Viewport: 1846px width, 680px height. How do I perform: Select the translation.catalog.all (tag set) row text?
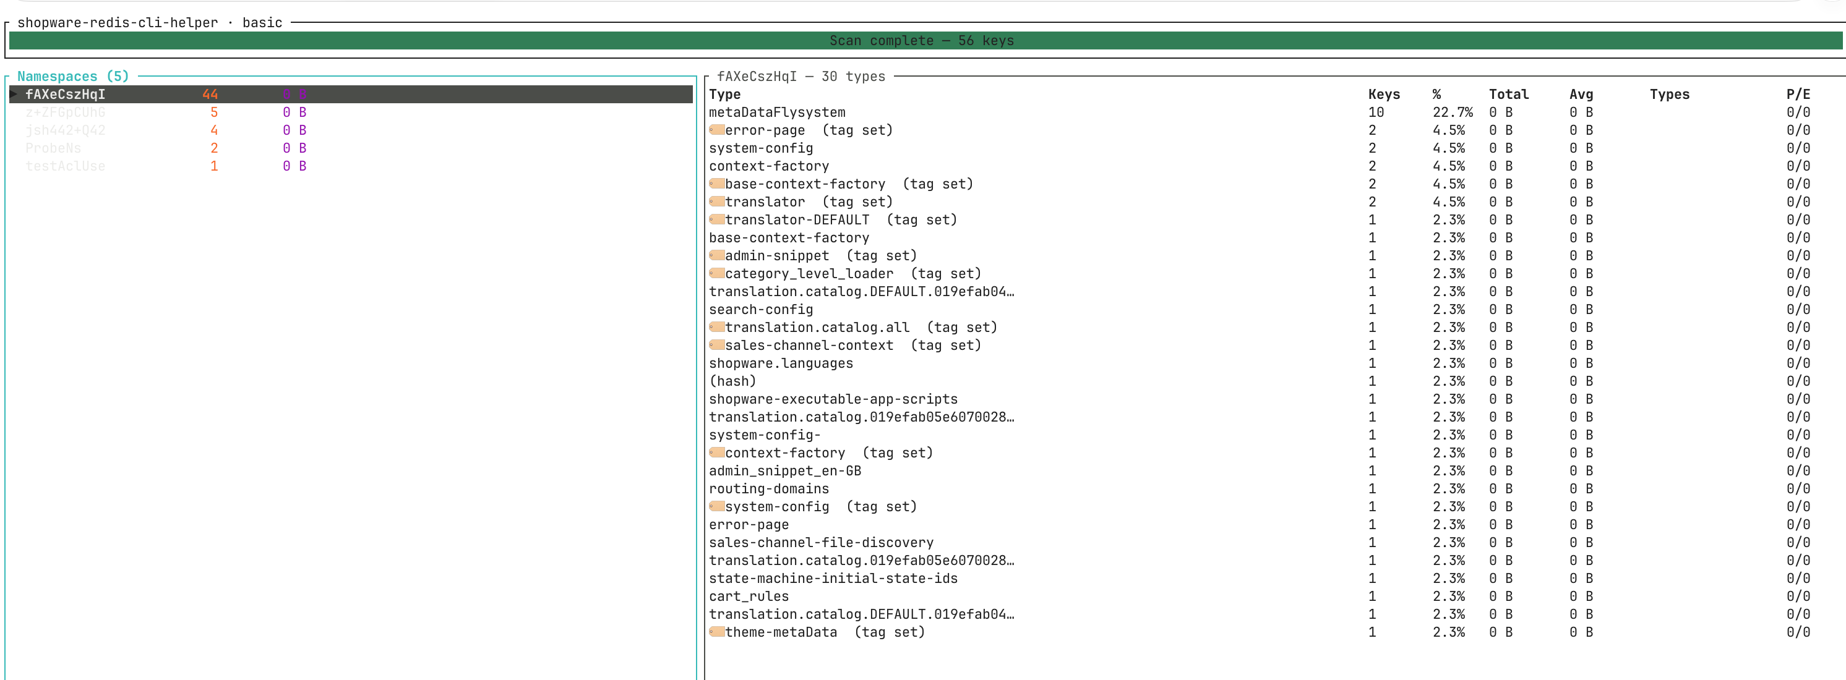pos(861,327)
